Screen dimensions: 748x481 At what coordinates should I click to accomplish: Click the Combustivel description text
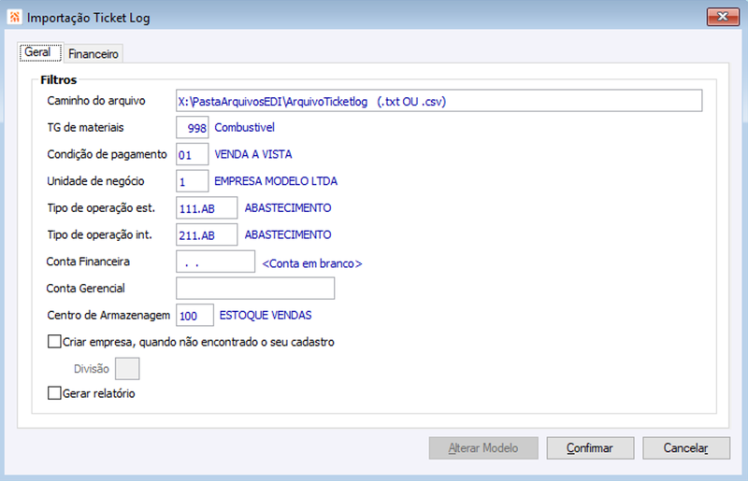pyautogui.click(x=245, y=127)
